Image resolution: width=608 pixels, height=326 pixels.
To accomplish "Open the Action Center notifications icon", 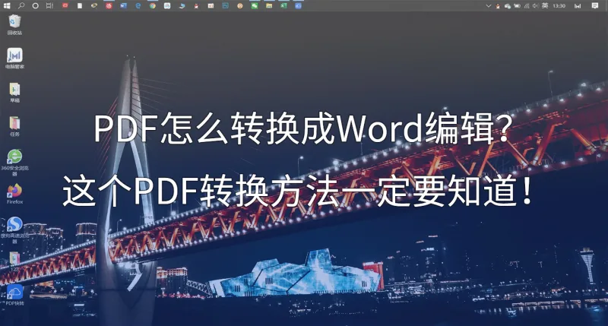I will [x=595, y=6].
